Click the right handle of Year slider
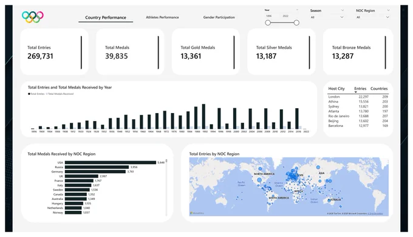The width and height of the screenshot is (413, 237). pos(296,22)
